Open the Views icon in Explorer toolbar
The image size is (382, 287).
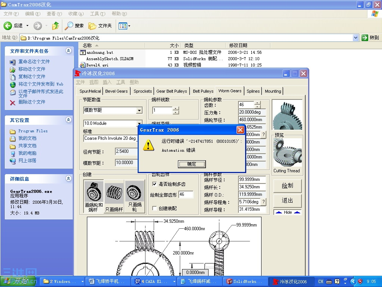(122, 26)
